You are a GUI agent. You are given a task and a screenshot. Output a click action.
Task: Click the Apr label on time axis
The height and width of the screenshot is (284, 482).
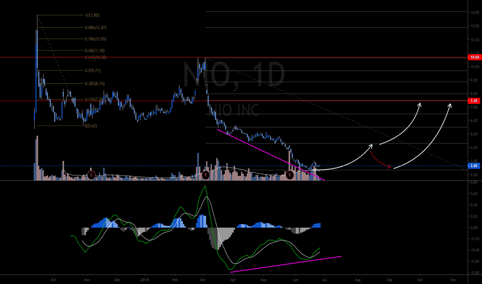[x=233, y=280]
